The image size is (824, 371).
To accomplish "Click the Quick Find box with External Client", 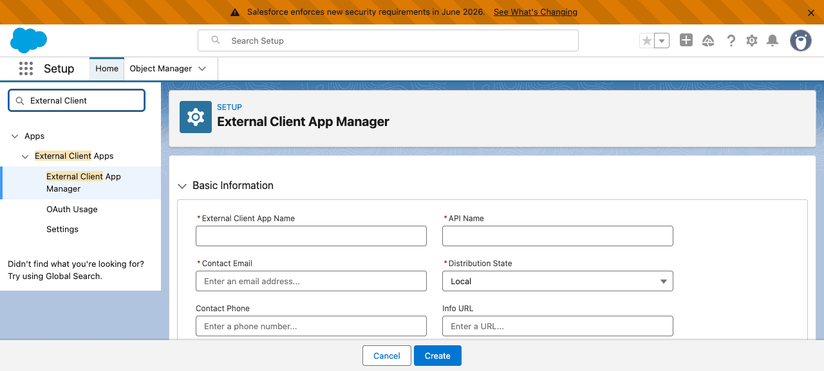I will tap(77, 100).
